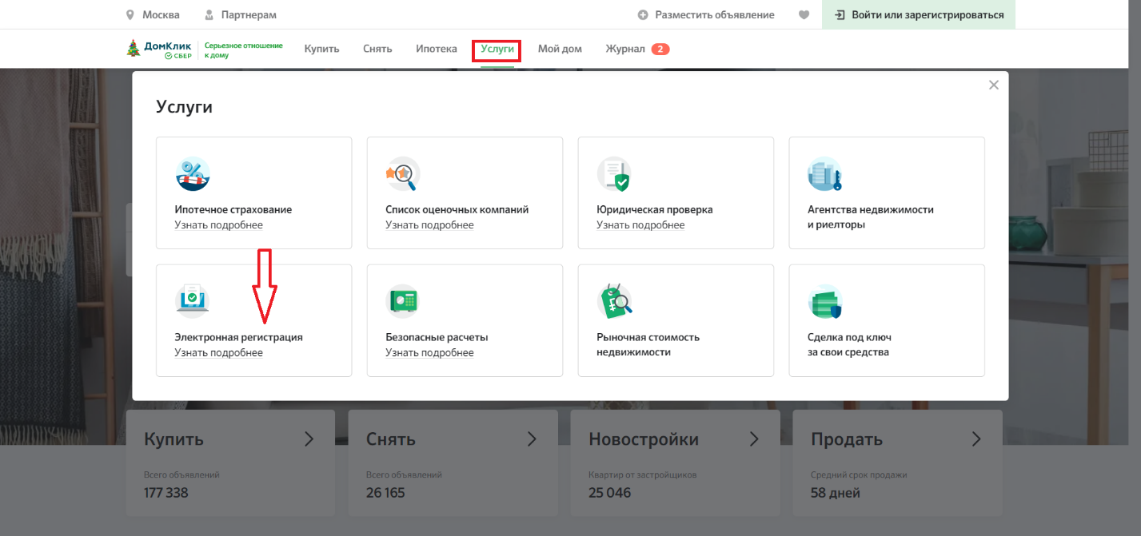
Task: Change city by clicking Москва
Action: tap(160, 15)
